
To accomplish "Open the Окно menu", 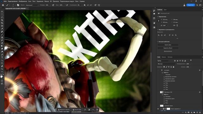I will [77, 1].
